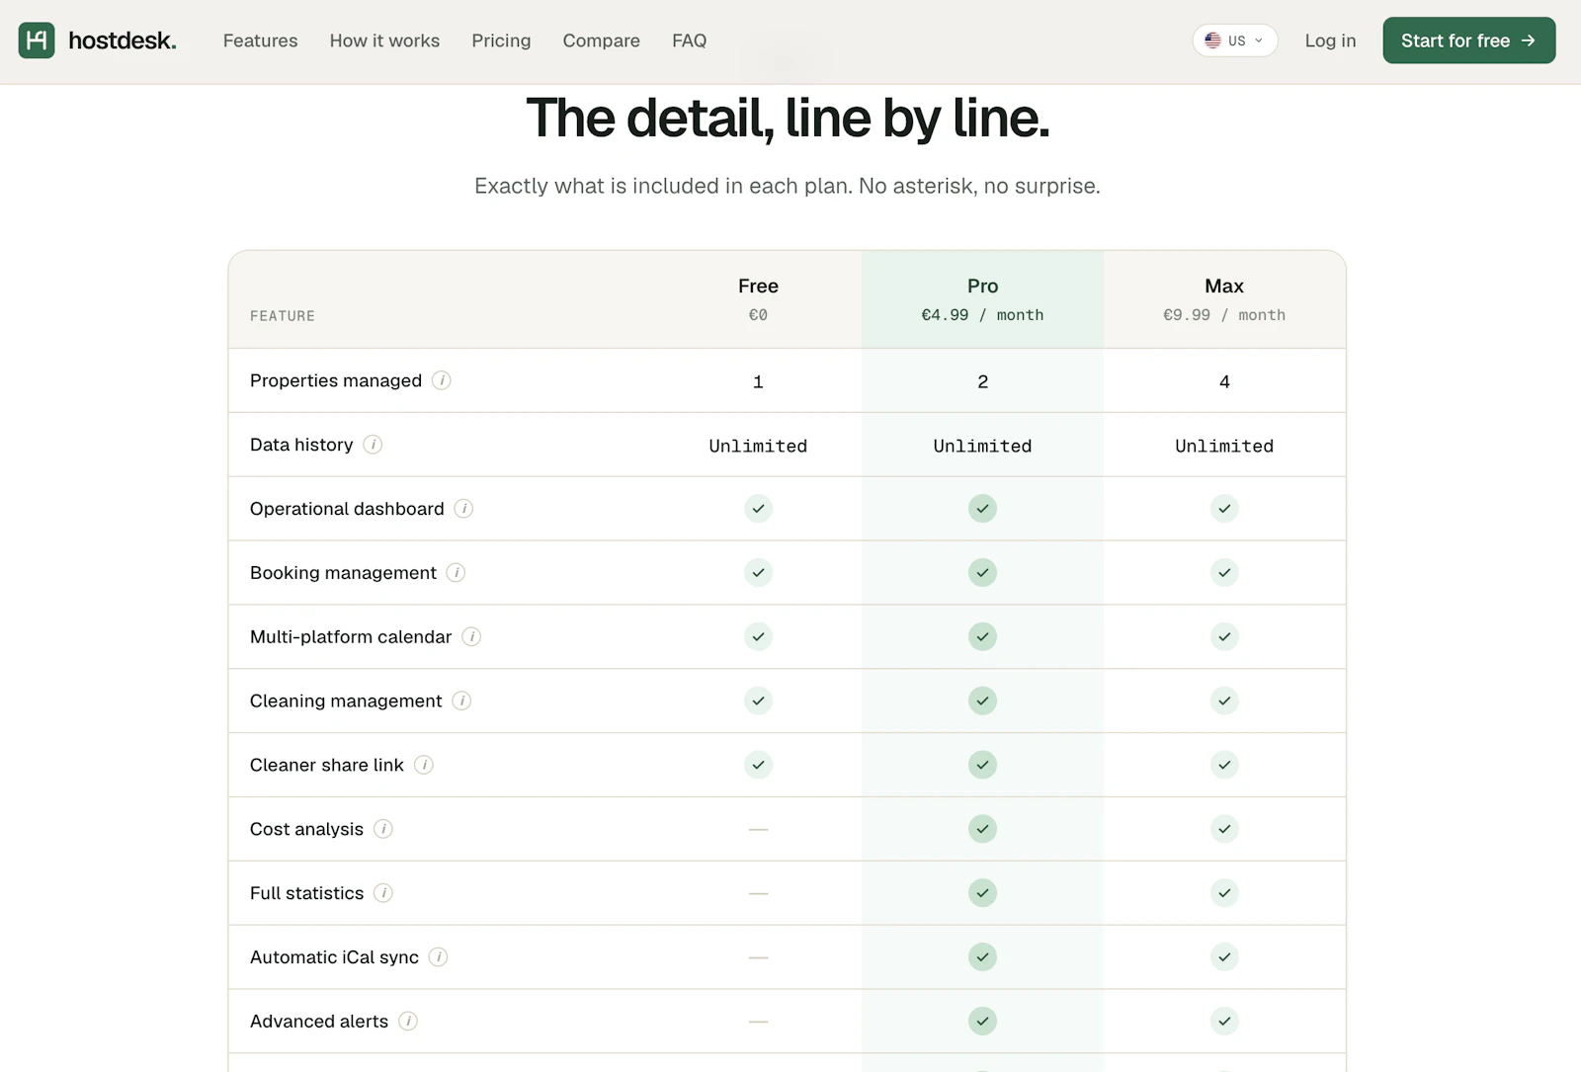The image size is (1581, 1072).
Task: Navigate to Pricing section
Action: coord(501,41)
